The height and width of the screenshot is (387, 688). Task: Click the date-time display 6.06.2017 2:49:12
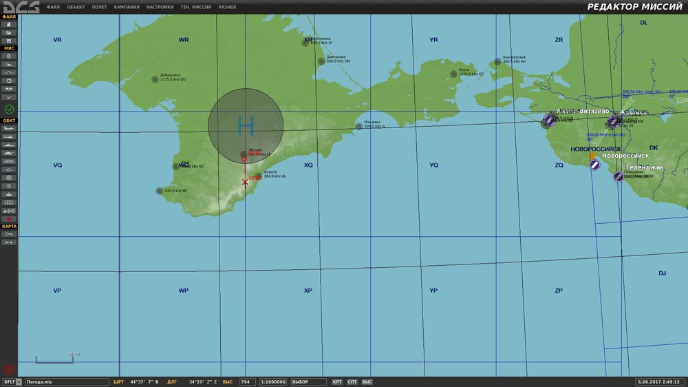tap(658, 381)
